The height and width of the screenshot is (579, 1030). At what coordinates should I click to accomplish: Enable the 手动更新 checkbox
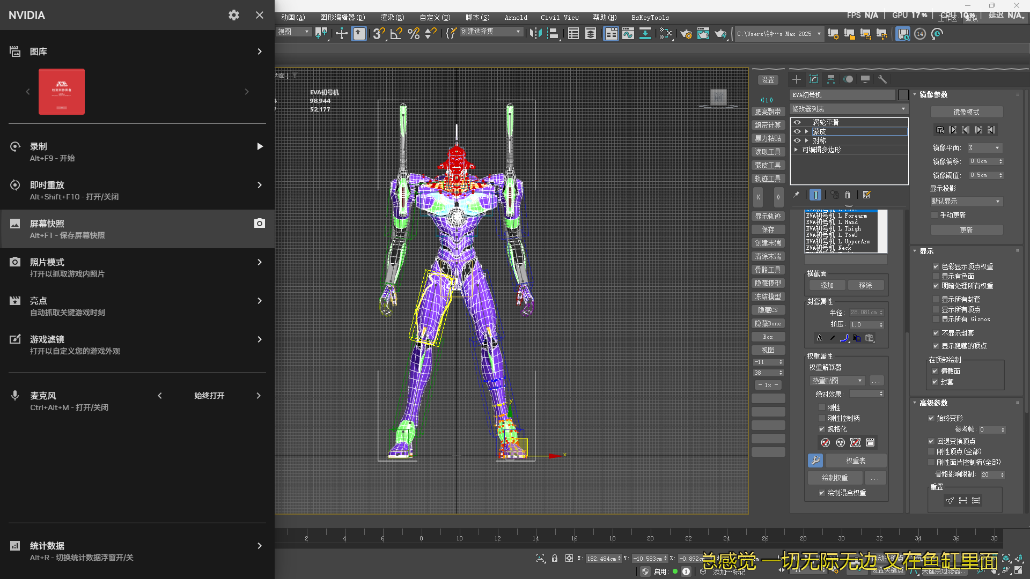pyautogui.click(x=935, y=215)
